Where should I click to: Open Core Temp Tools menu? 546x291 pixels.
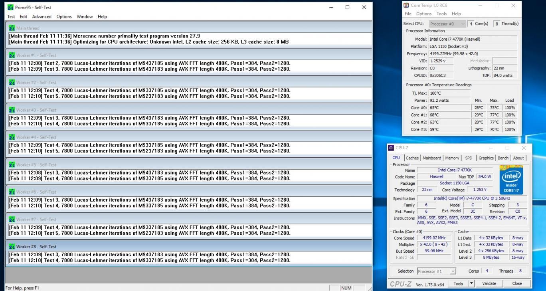pyautogui.click(x=442, y=14)
